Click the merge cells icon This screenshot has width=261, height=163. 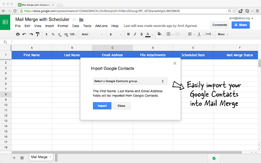(x=177, y=34)
